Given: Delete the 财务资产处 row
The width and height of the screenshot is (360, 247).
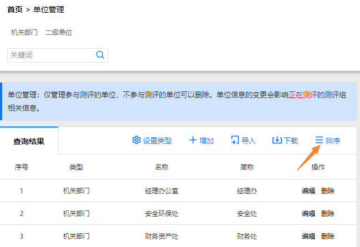Looking at the screenshot, I should pos(328,236).
